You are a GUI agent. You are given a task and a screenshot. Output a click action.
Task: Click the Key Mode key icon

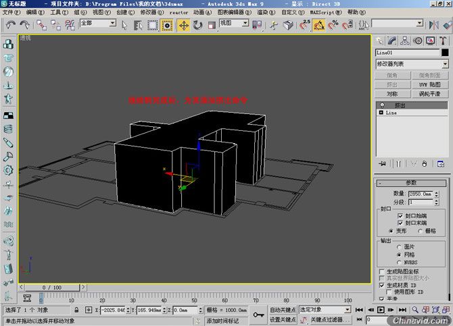[x=258, y=315]
